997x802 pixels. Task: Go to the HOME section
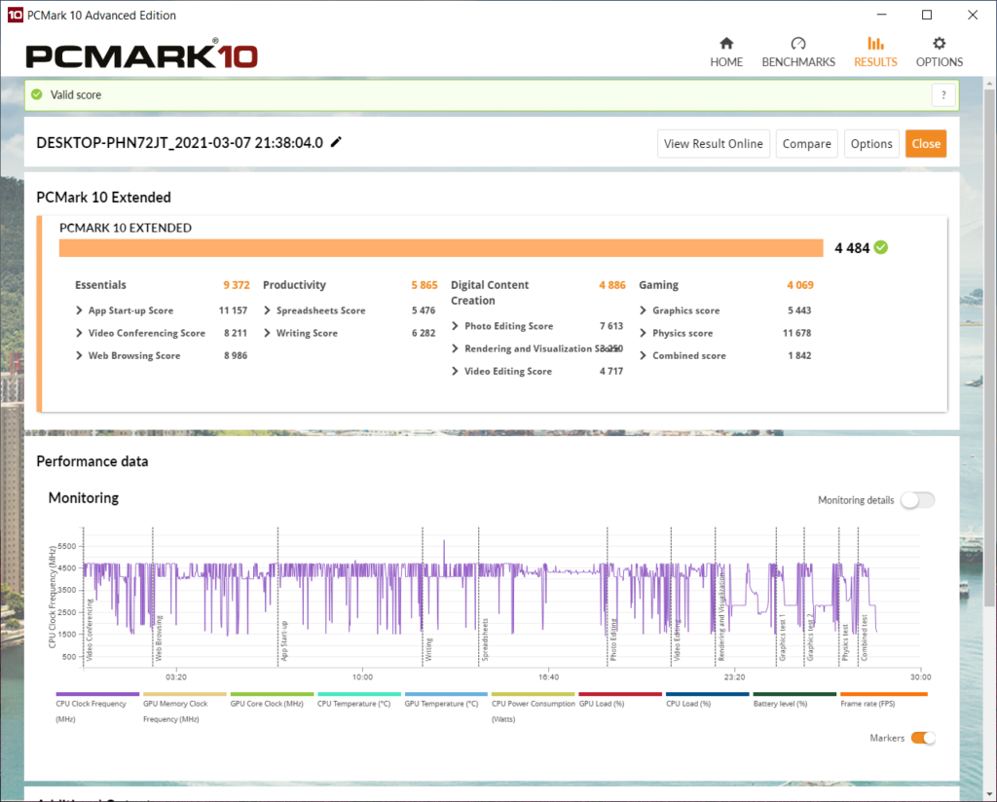(x=726, y=53)
